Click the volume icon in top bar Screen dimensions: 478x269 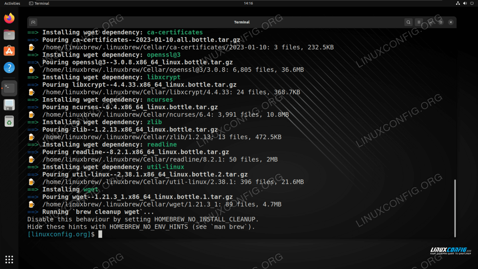(x=465, y=3)
